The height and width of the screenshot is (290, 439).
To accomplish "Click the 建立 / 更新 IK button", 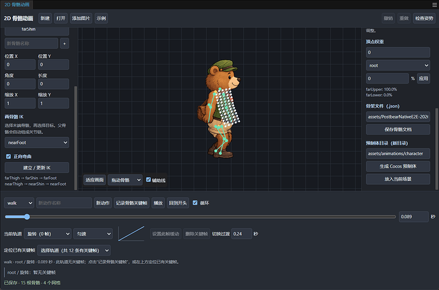I will tap(37, 168).
